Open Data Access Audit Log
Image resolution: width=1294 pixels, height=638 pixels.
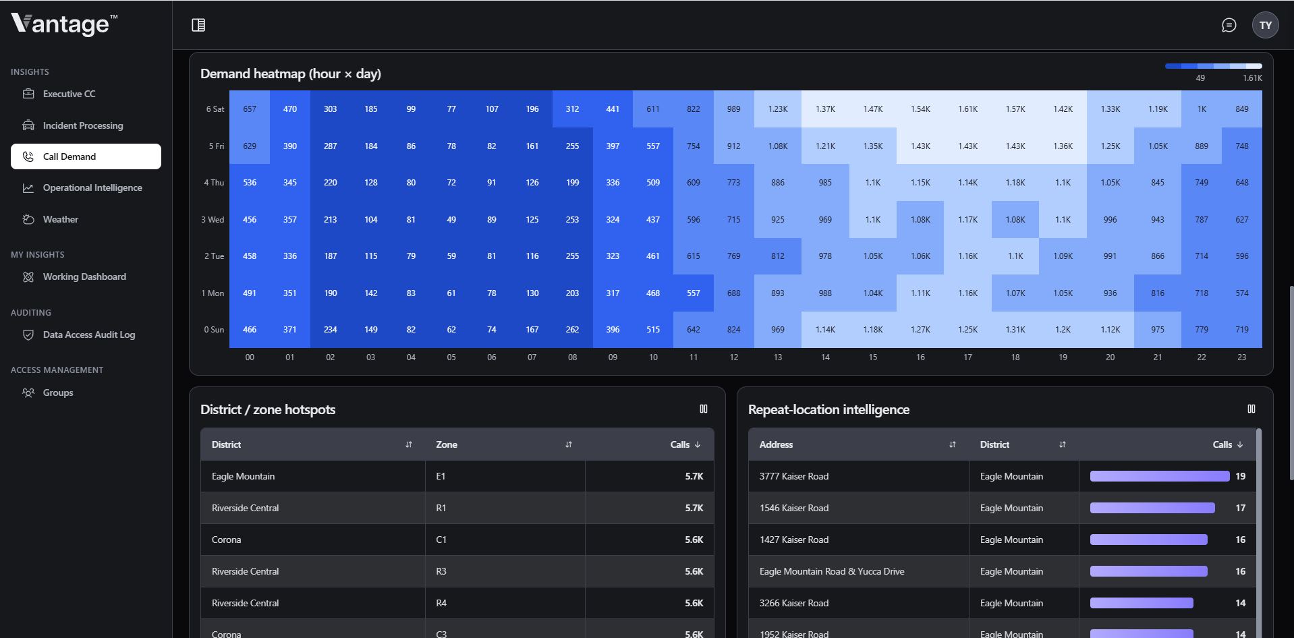tap(86, 335)
